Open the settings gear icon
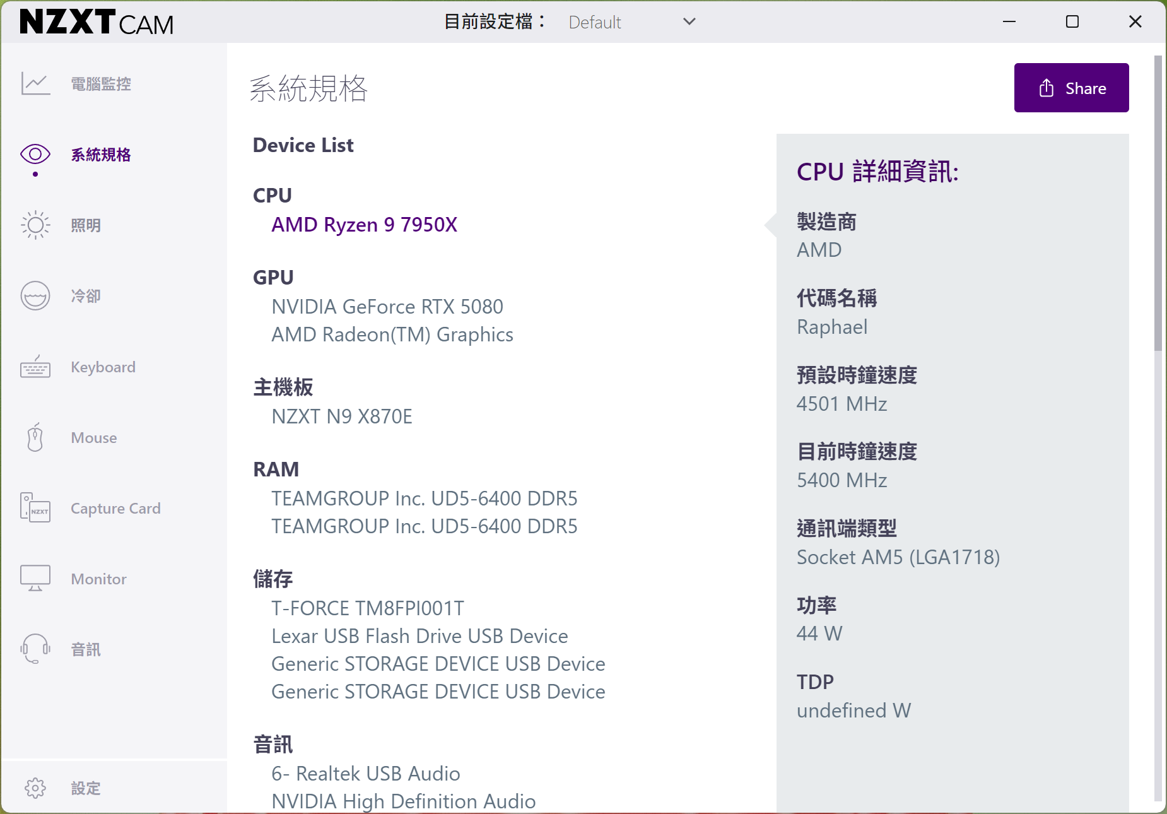The height and width of the screenshot is (814, 1167). pyautogui.click(x=35, y=788)
